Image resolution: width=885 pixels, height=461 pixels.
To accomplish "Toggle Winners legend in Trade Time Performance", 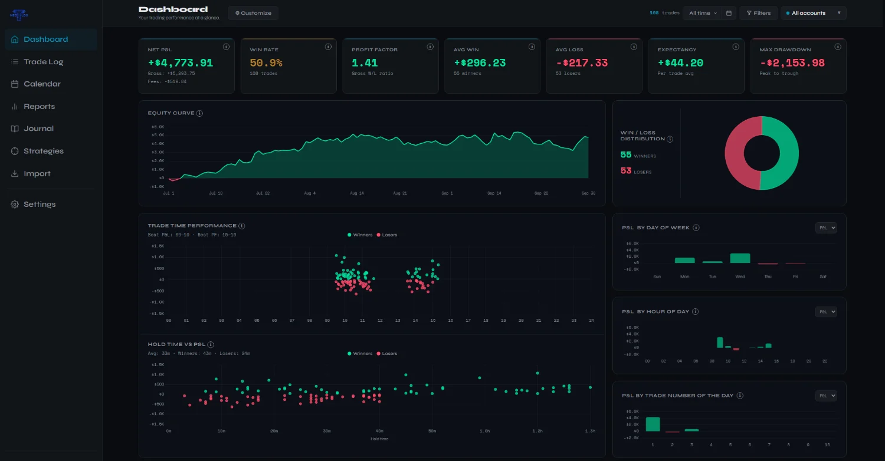I will pos(360,235).
